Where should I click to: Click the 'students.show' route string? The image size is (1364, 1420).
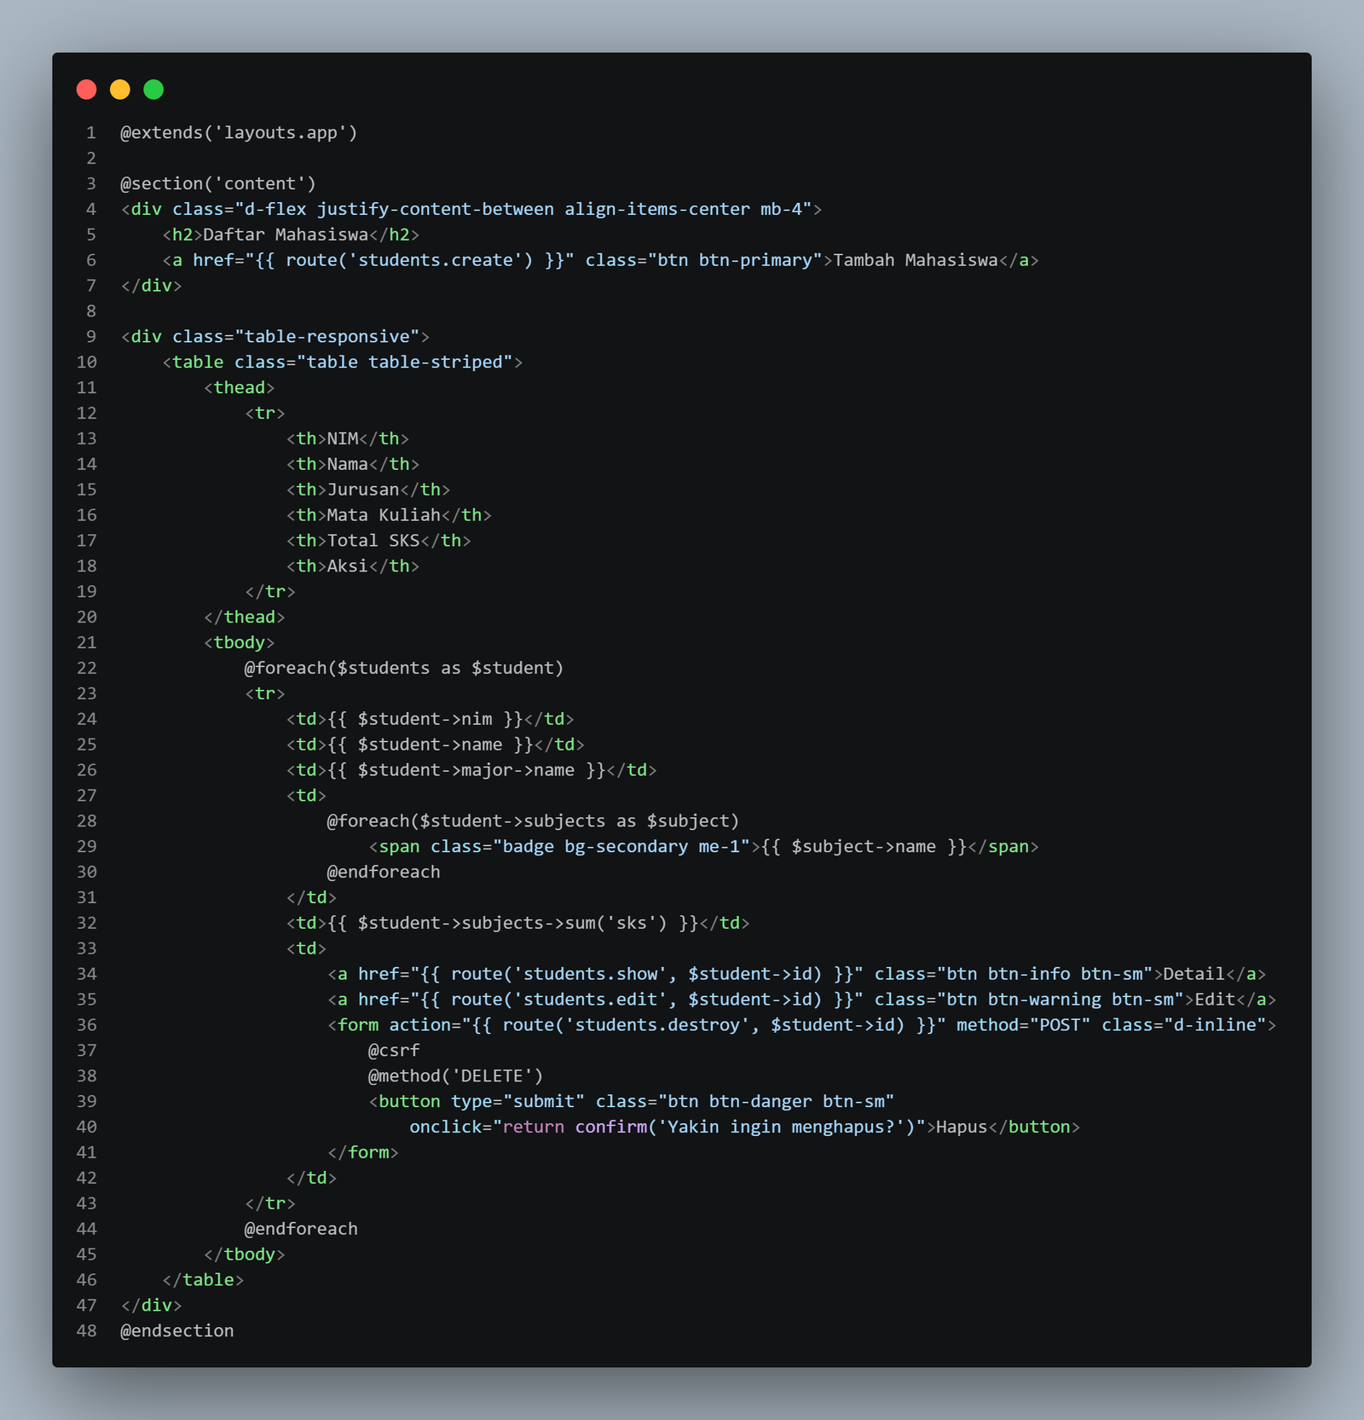[x=591, y=975]
